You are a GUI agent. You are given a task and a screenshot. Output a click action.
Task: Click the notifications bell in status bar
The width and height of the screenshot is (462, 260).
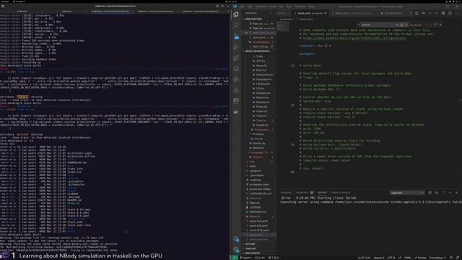coord(458,258)
